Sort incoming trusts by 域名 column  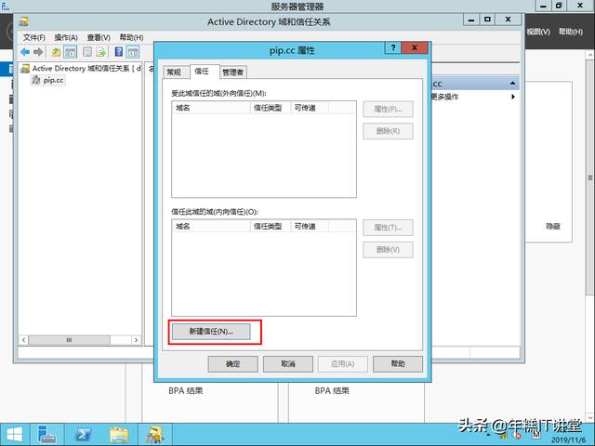211,226
